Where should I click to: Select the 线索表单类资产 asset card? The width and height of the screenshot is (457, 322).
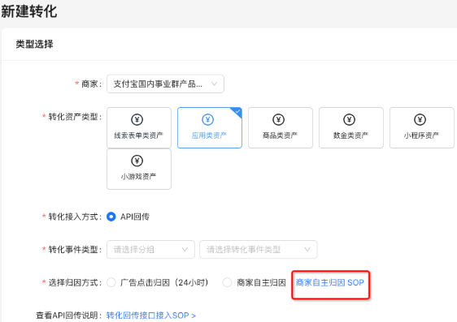[x=139, y=127]
